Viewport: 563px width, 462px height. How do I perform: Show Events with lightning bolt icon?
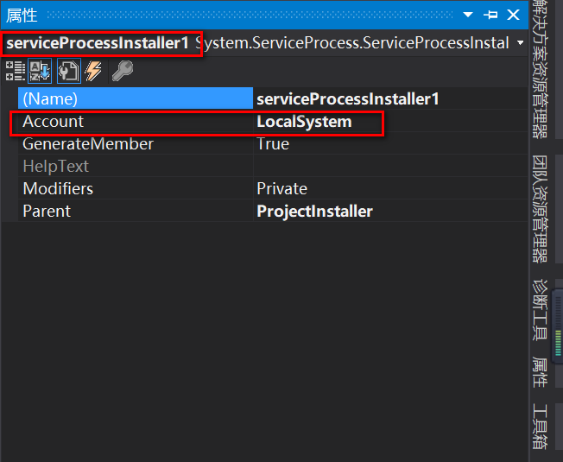(x=93, y=71)
